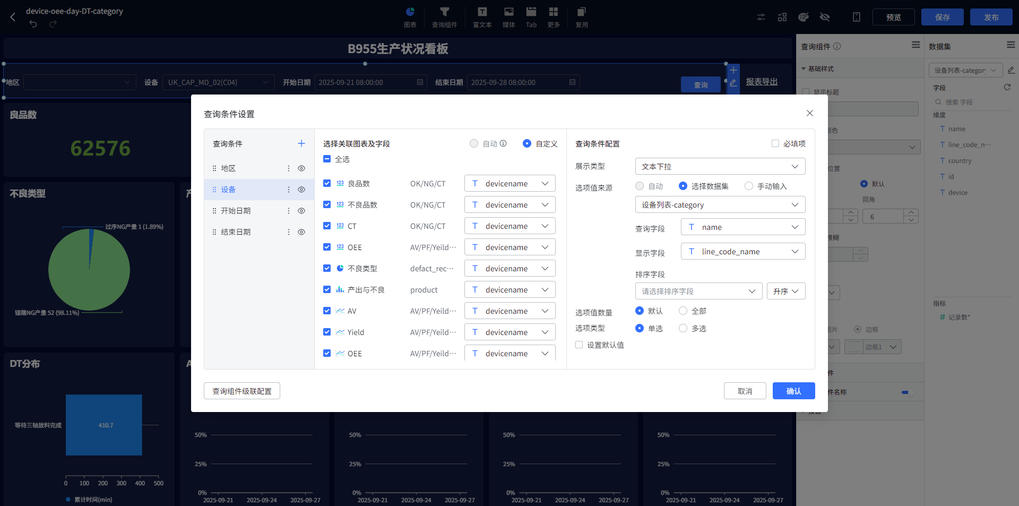Click the palette theme icon in top bar
This screenshot has height=506, width=1019.
[x=804, y=17]
